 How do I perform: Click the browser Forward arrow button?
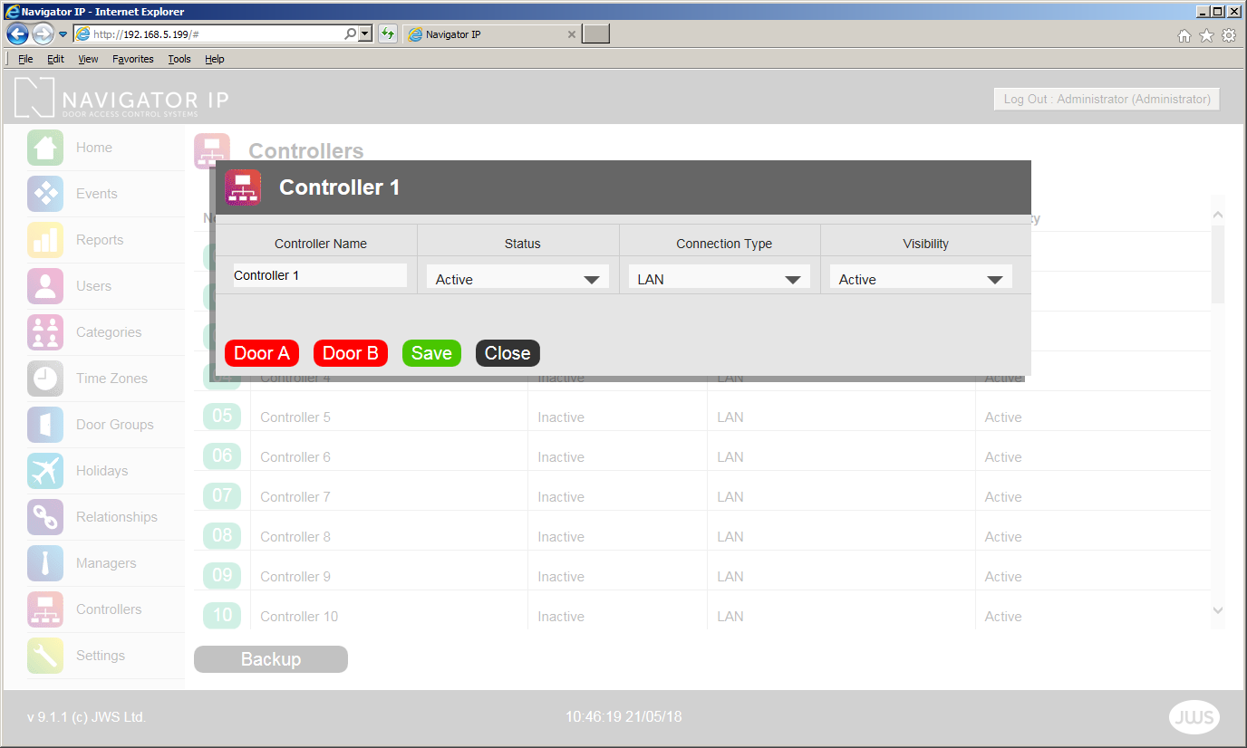[43, 34]
